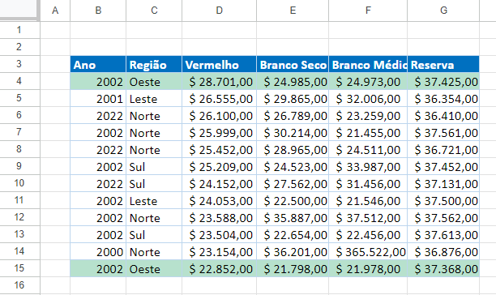Select cell with $ 35.887,00
Screen dimensions: 496x295
293,218
